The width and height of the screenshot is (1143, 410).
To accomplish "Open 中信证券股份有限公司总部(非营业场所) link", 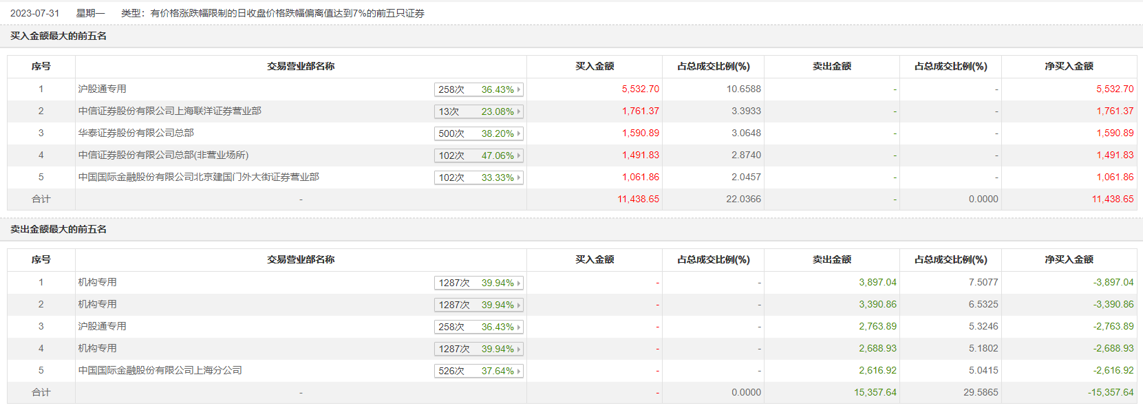I will [x=164, y=155].
